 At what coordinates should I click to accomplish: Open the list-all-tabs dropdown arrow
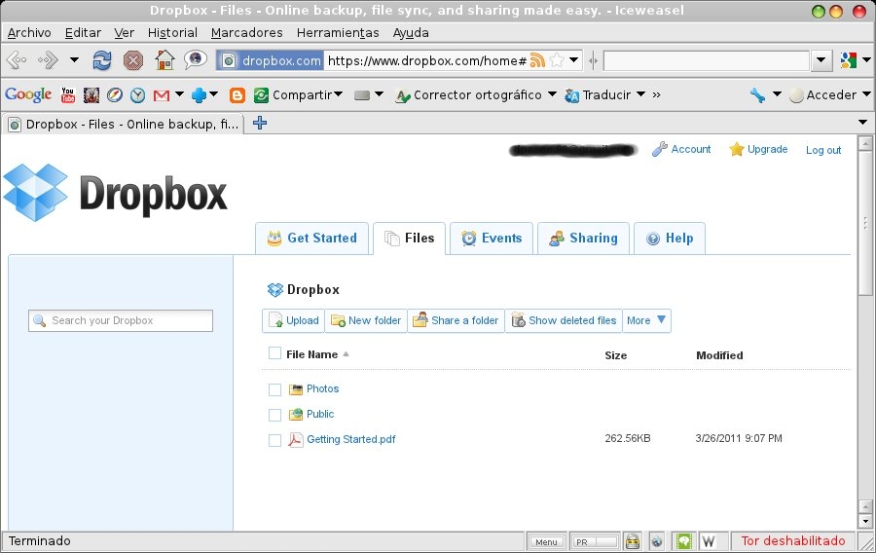tap(862, 122)
